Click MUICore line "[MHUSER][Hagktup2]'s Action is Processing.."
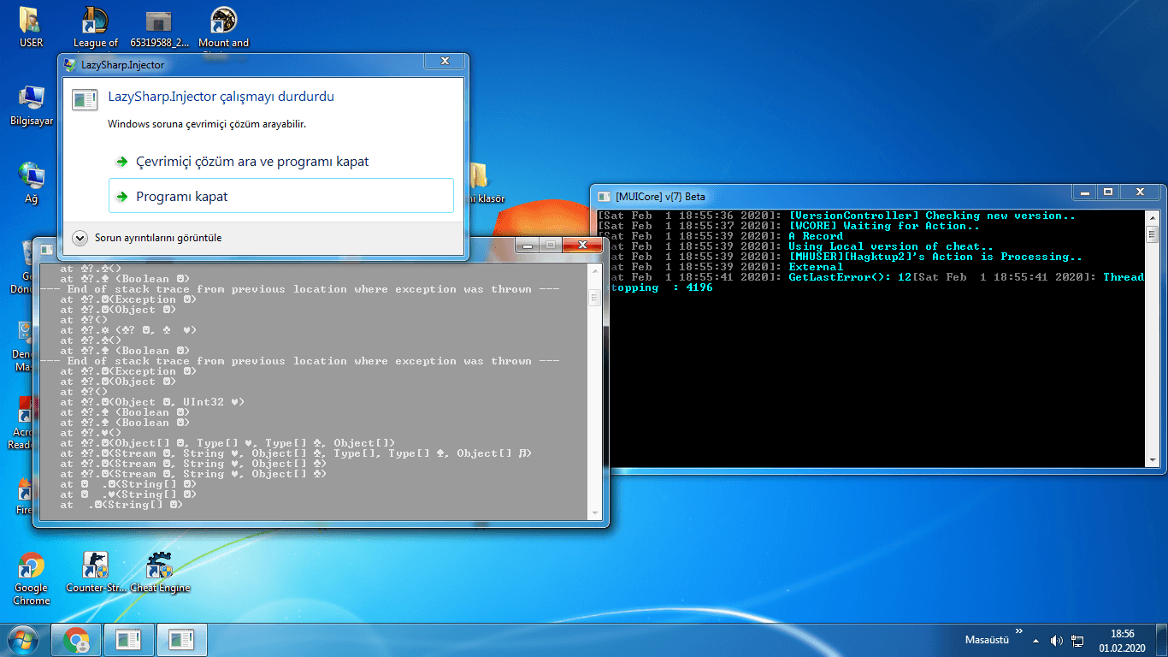1168x657 pixels. click(x=935, y=257)
